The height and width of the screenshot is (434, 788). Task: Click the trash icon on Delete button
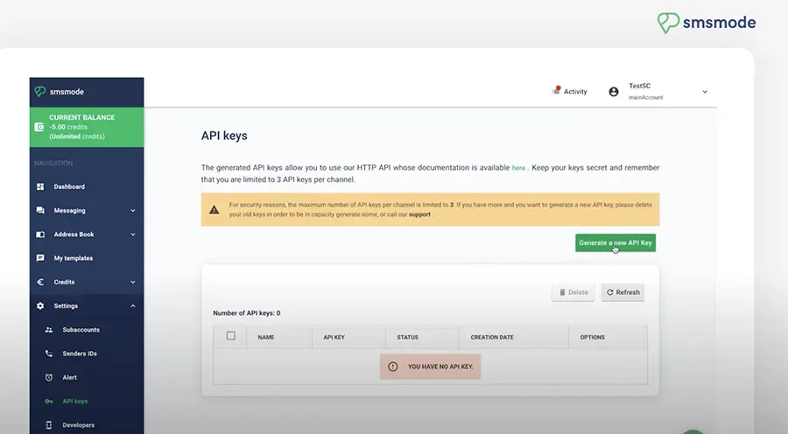tap(562, 292)
